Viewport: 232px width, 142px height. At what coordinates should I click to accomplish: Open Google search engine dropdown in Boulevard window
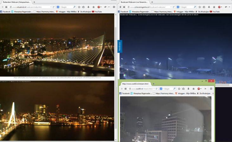[x=178, y=7]
